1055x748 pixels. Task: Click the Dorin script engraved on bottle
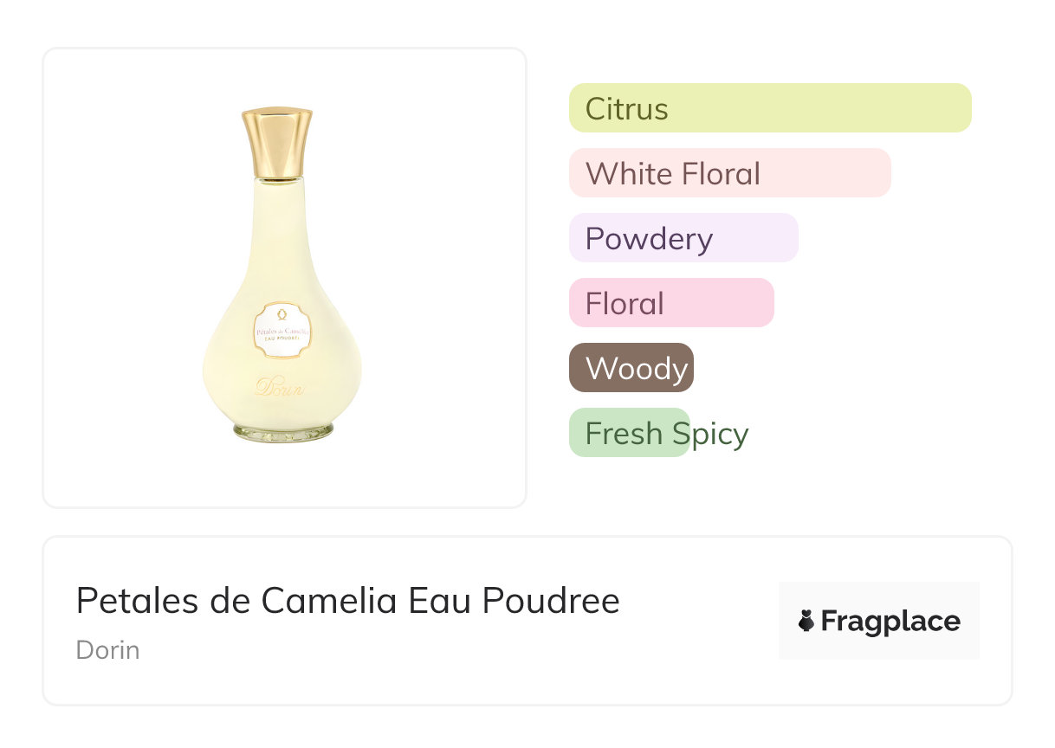280,387
